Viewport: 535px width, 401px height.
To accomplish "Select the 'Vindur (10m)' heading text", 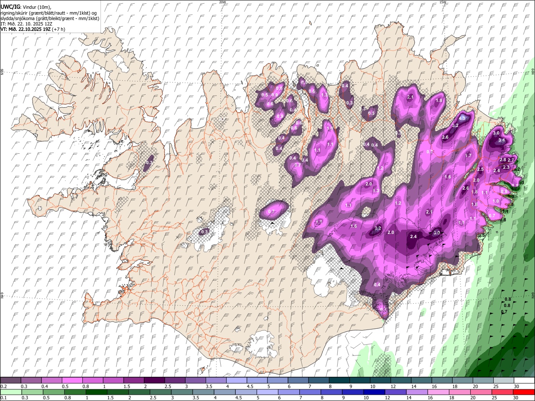I will pyautogui.click(x=36, y=7).
